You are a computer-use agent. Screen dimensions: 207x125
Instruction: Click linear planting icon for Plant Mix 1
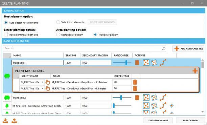click(163, 63)
